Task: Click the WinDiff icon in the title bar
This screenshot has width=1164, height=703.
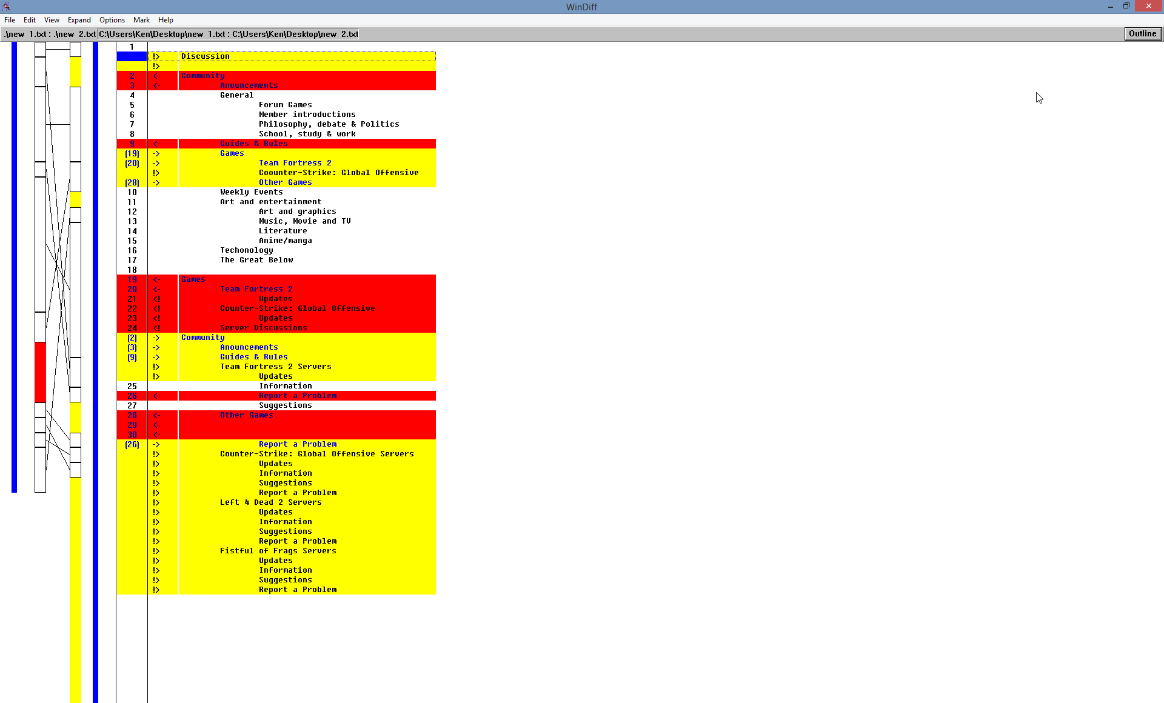Action: click(x=6, y=7)
